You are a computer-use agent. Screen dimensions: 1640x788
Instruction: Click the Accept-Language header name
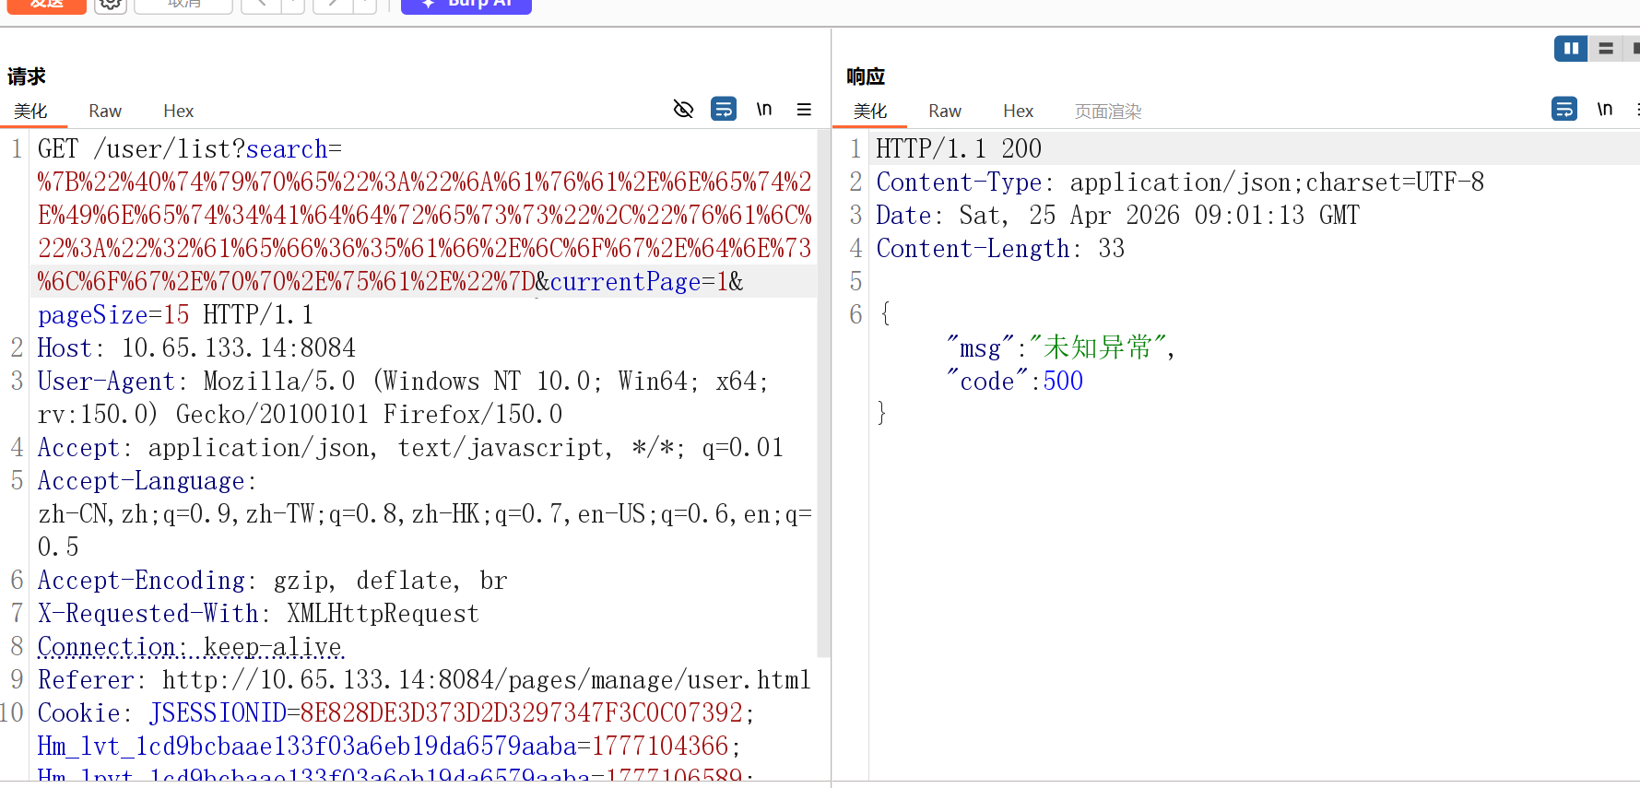tap(141, 481)
